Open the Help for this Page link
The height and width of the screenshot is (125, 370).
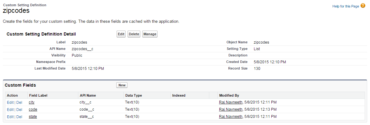[346, 6]
